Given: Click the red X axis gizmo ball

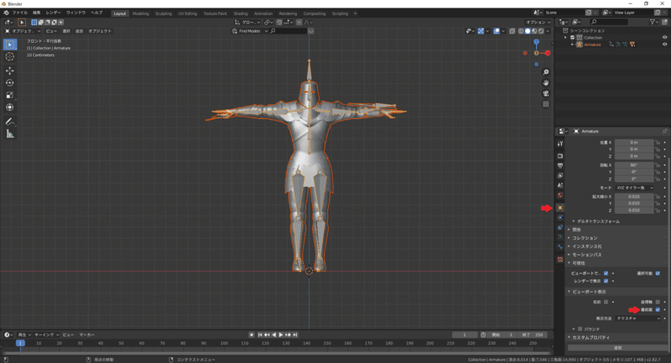Looking at the screenshot, I should pyautogui.click(x=548, y=53).
